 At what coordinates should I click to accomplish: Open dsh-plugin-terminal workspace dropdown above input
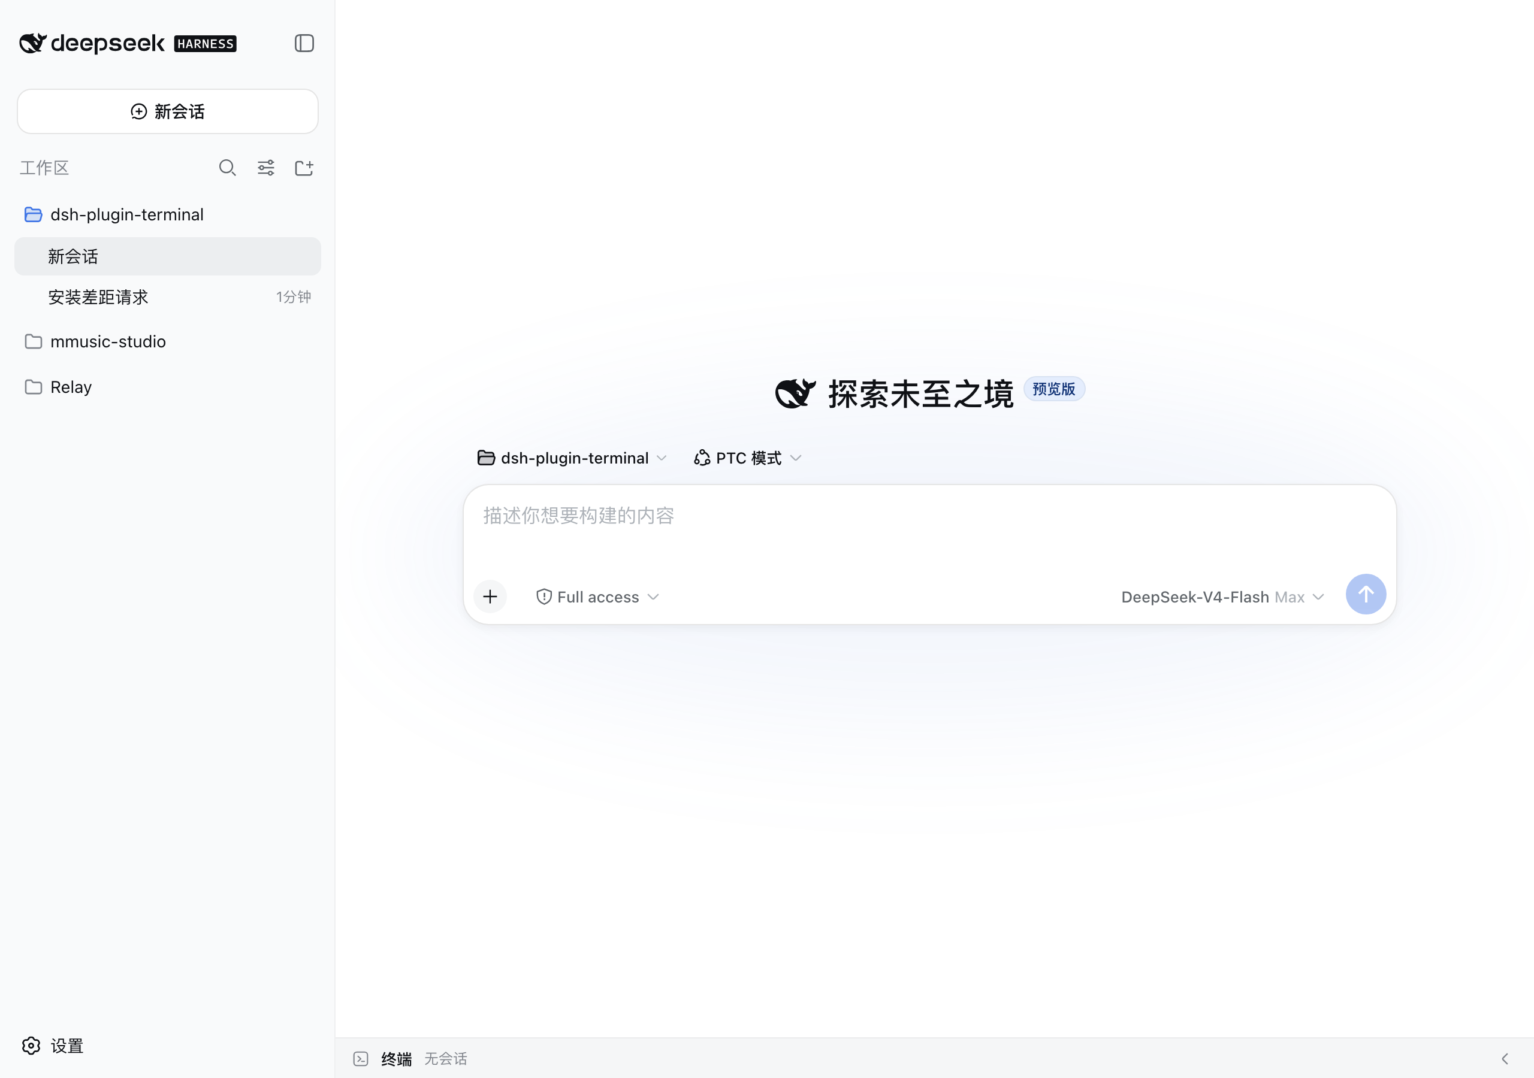tap(572, 458)
